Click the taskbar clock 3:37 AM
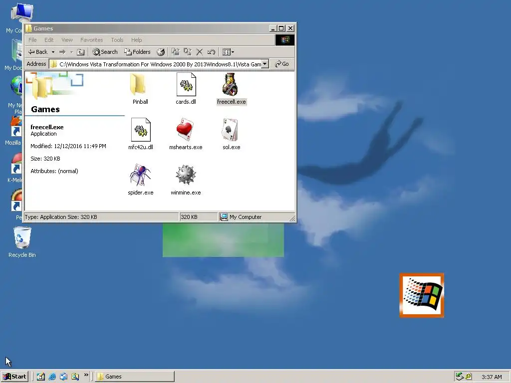Viewport: 511px width, 383px height. coord(492,377)
